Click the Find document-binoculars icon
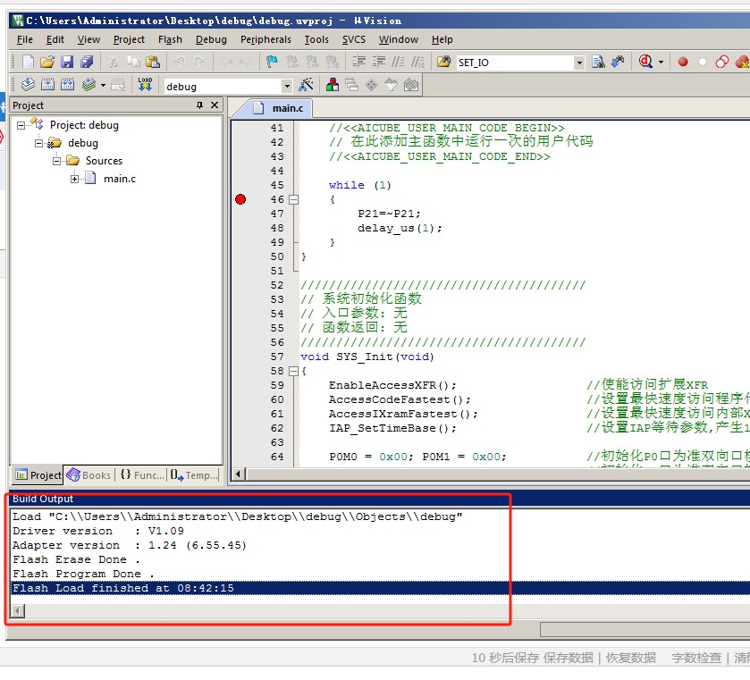The height and width of the screenshot is (680, 750). pos(598,62)
